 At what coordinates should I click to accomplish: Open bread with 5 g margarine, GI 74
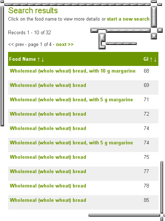[71, 143]
